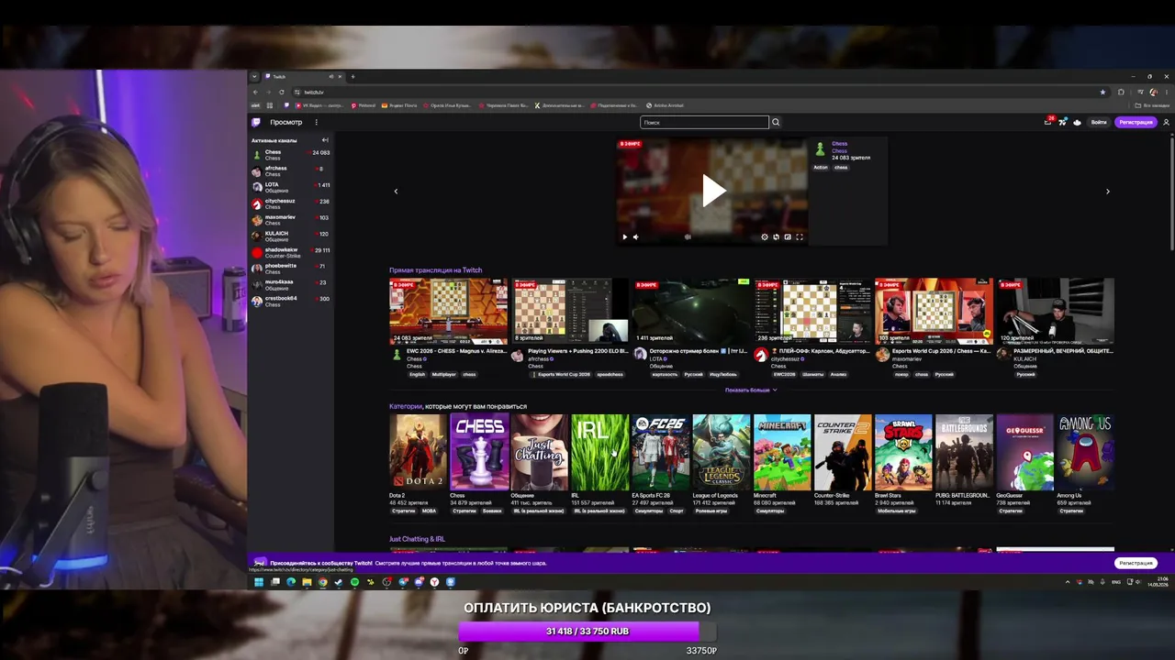Open the EA Sports FC 26 category cover

click(x=661, y=452)
